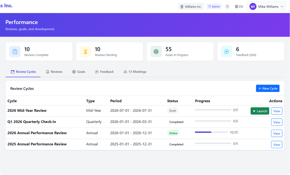Switch to the Feedback tab
Image resolution: width=290 pixels, height=175 pixels.
104,72
